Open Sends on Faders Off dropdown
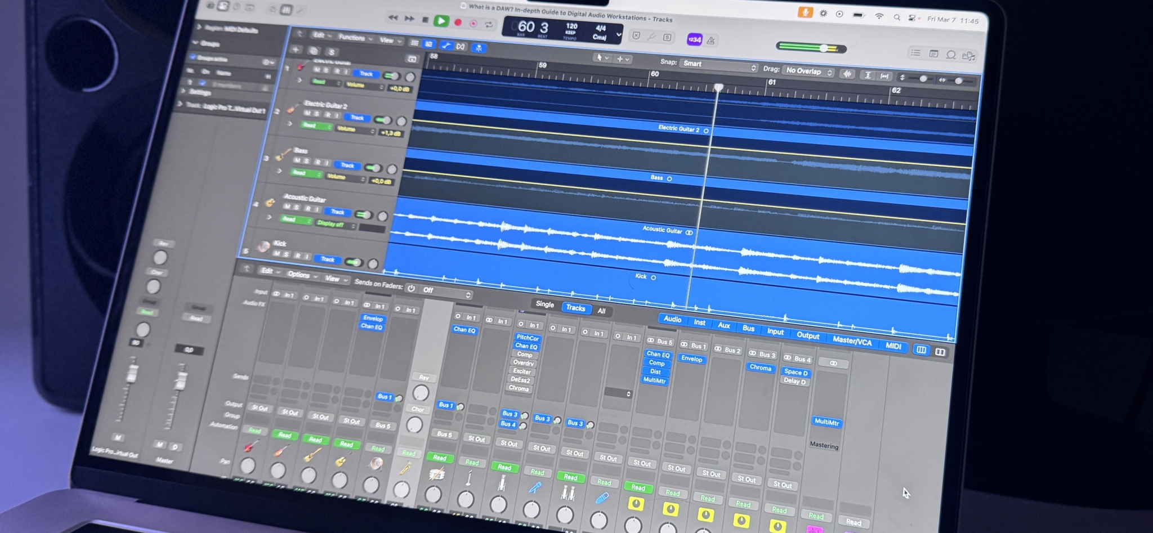This screenshot has width=1153, height=533. coord(446,292)
